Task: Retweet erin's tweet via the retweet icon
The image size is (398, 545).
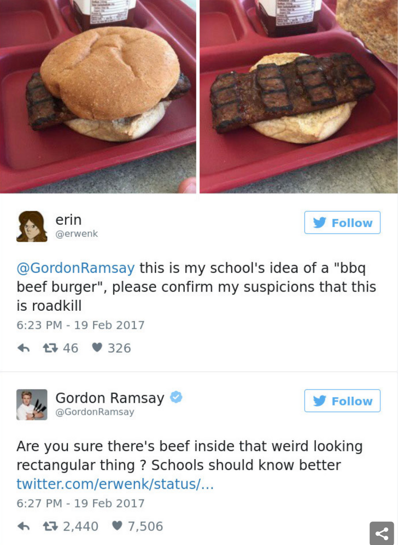Action: 50,348
